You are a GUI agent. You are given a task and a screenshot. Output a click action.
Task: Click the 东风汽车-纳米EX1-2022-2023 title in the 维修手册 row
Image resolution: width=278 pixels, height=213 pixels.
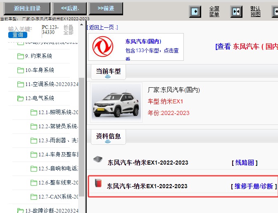[x=147, y=186]
